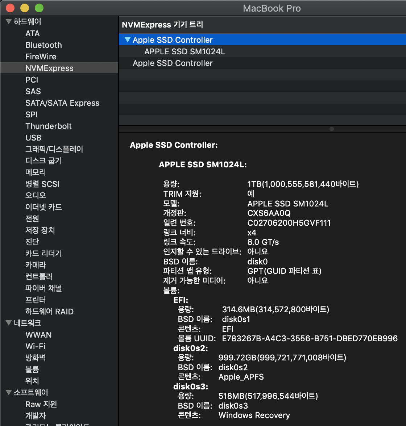Select WWAN under 네트워크

tap(38, 335)
